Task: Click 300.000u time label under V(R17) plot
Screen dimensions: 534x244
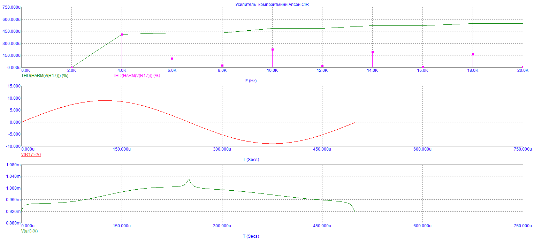Action: 222,149
